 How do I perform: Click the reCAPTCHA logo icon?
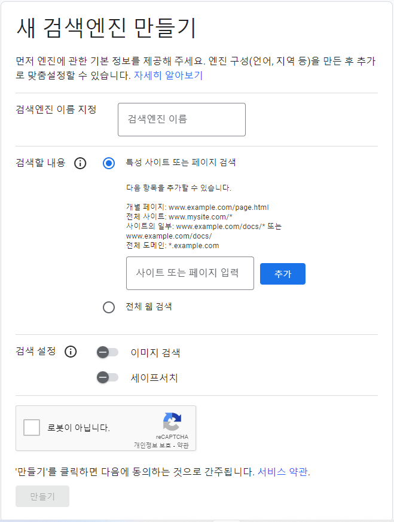(172, 422)
